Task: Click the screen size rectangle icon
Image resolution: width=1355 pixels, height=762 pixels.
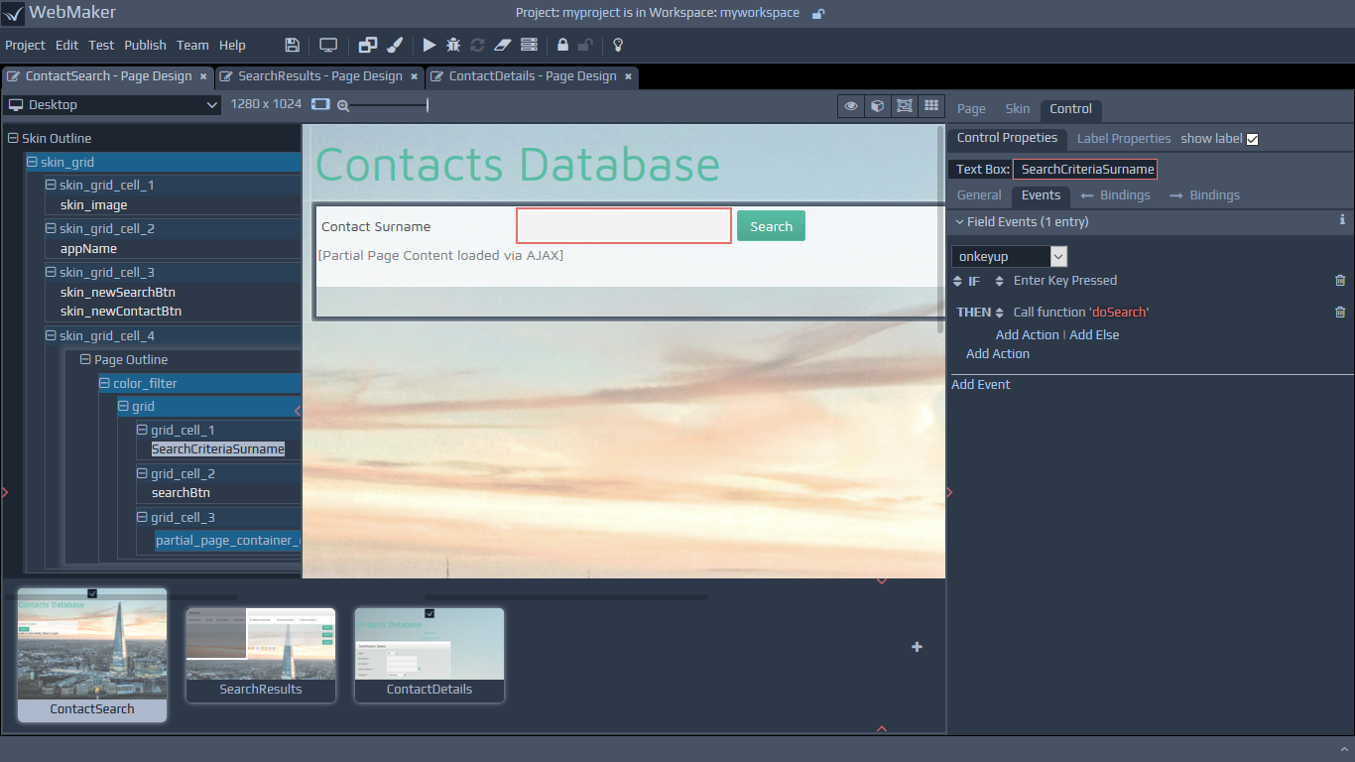Action: coord(320,104)
